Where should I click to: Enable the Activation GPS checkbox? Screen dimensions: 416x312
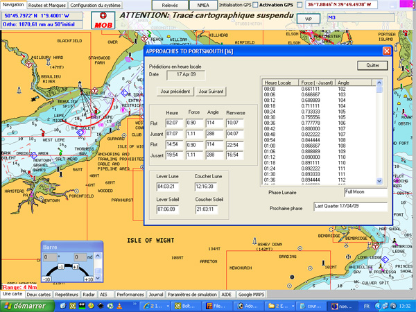(x=300, y=5)
